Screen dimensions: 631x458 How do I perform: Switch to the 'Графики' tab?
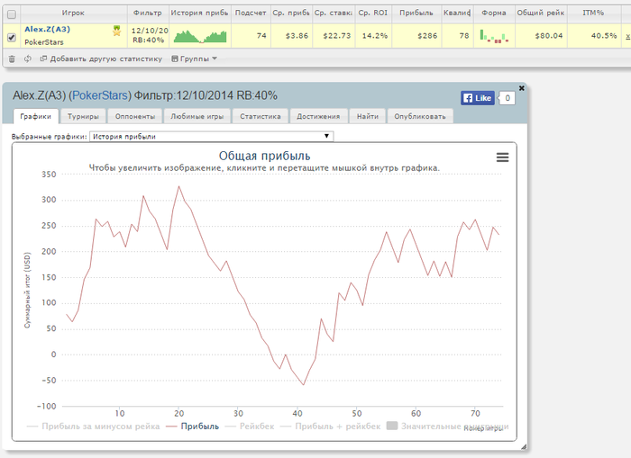click(x=35, y=116)
